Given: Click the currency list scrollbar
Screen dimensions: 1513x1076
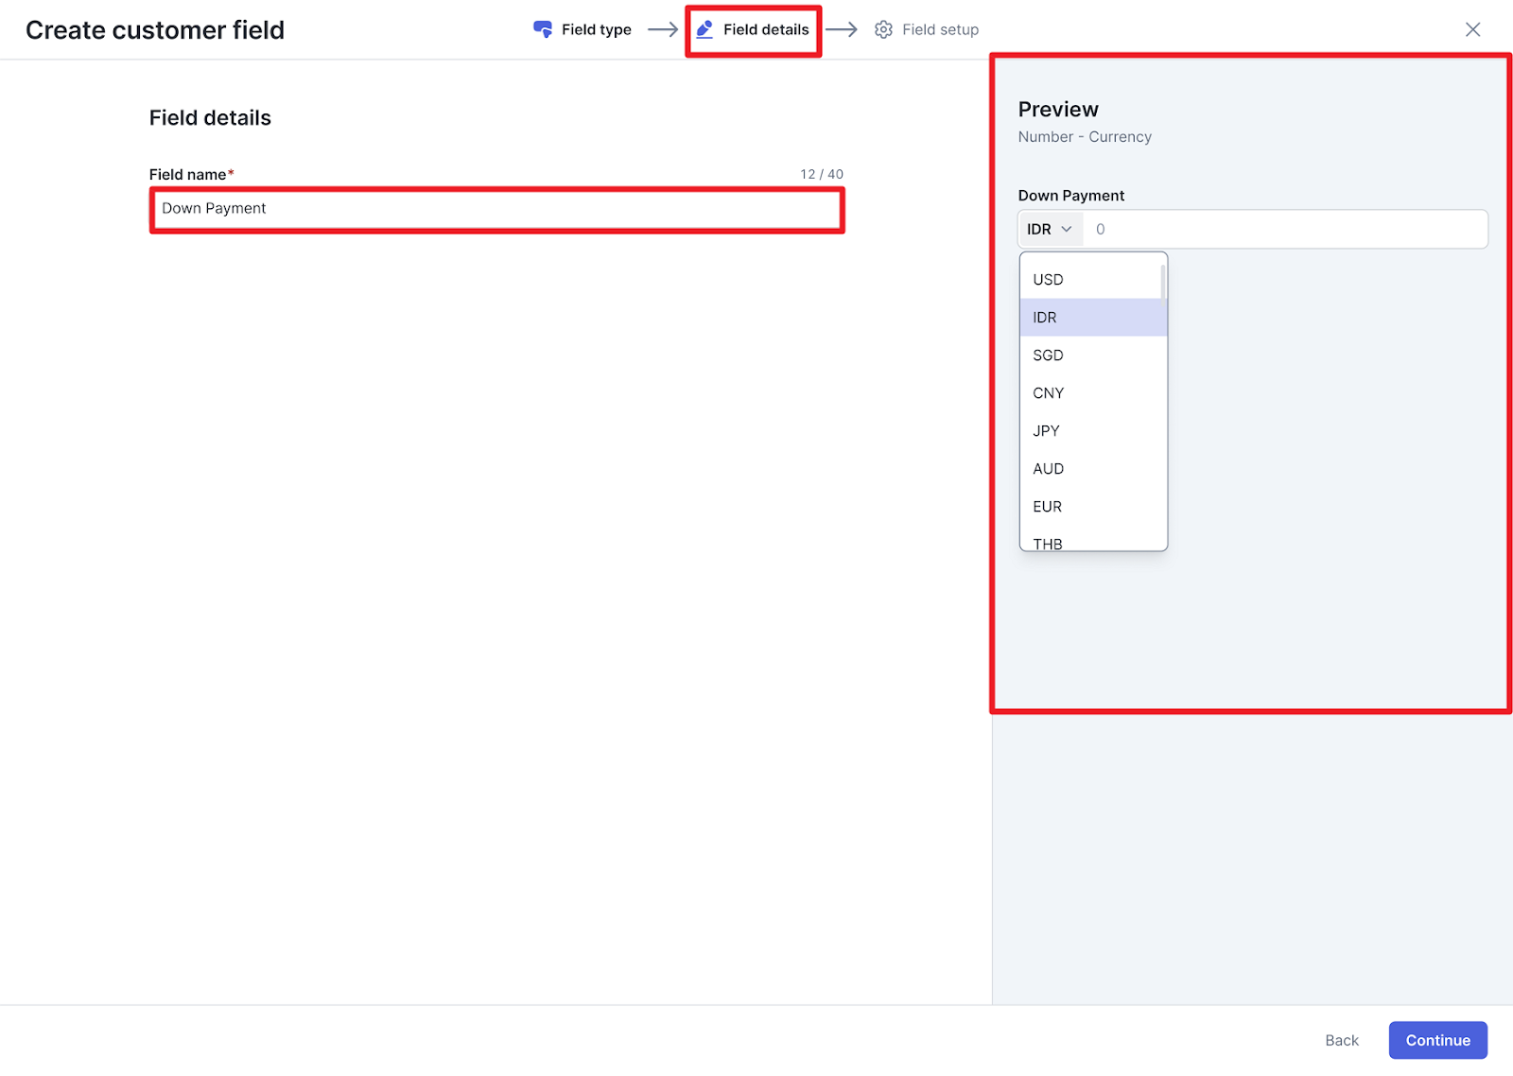Looking at the screenshot, I should (x=1162, y=282).
